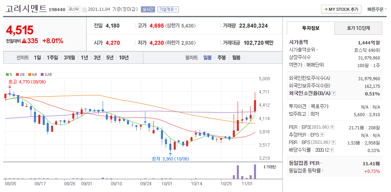
Task: Click the 외국인보유주식수 value 162,175
Action: click(372, 86)
